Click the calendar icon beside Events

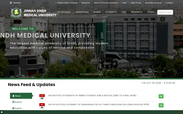(13, 102)
